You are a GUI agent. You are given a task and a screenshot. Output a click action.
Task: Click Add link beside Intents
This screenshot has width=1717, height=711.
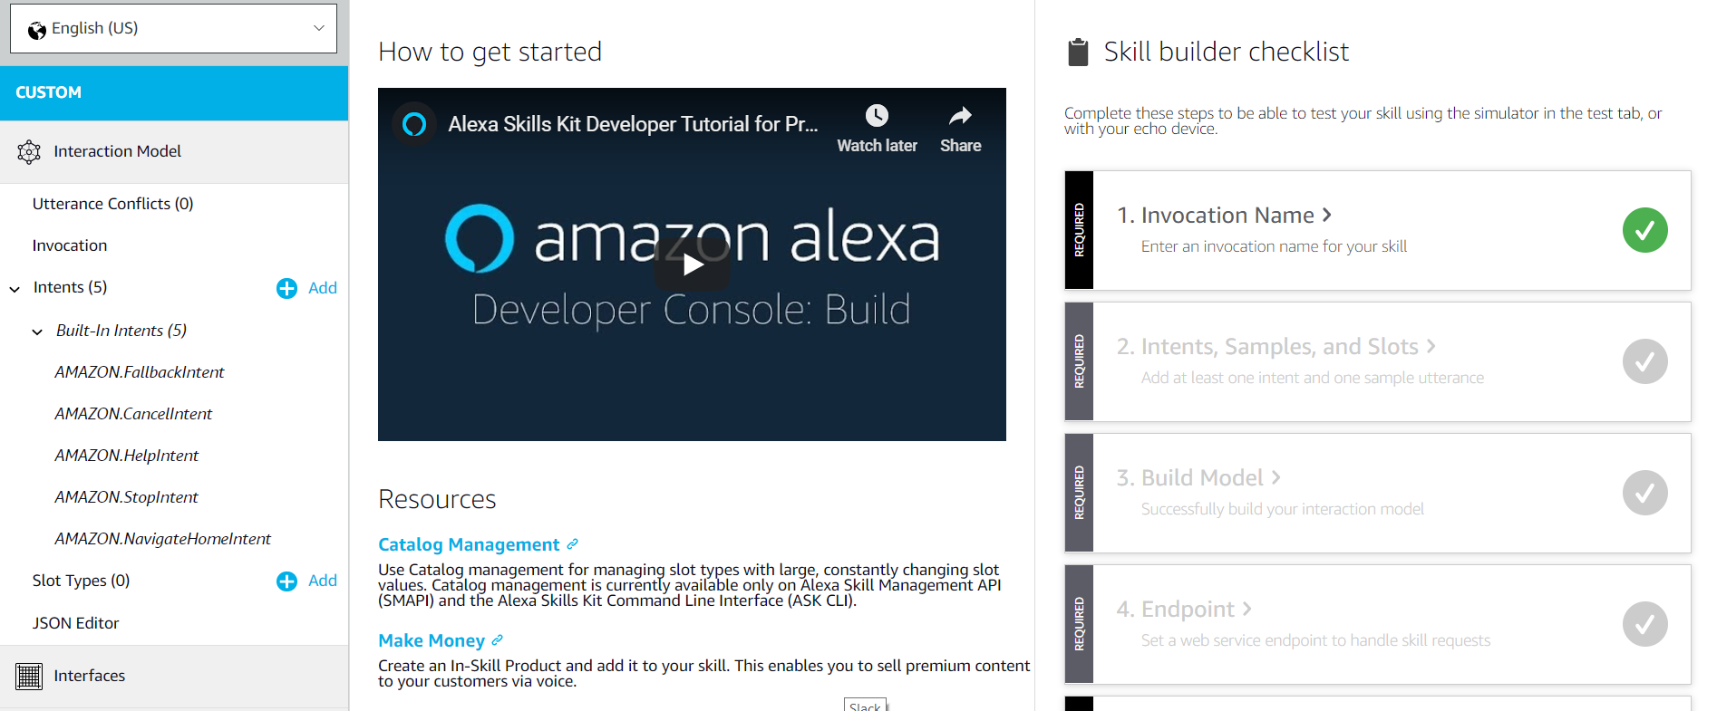point(323,288)
